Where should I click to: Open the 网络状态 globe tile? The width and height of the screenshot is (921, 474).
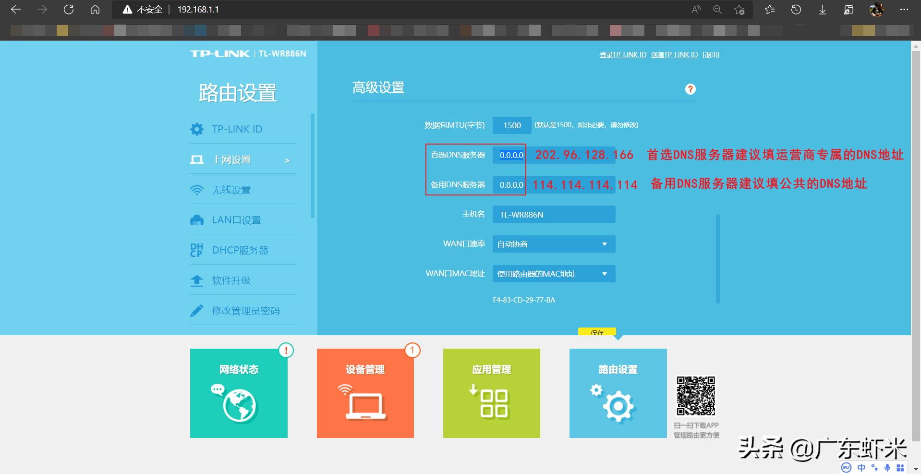[239, 393]
